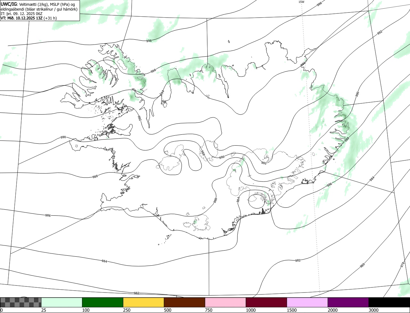410x313 pixels.
Task: Click the light purple 1500–2000 legend swatch
Action: coord(307,302)
